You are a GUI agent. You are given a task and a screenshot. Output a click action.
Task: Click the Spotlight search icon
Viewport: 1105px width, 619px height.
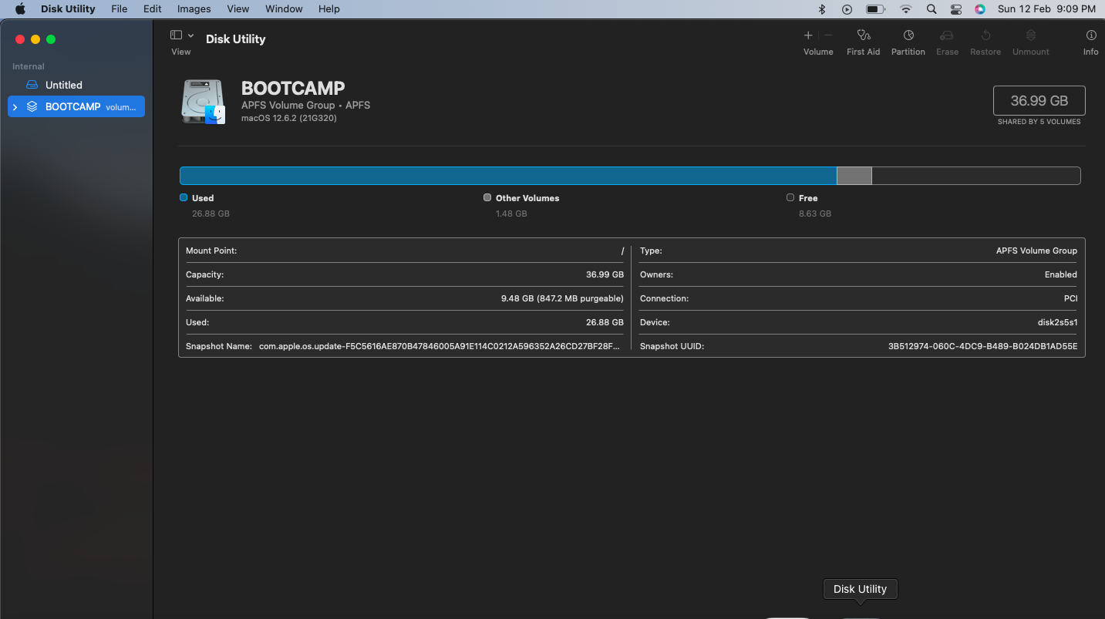coord(931,8)
